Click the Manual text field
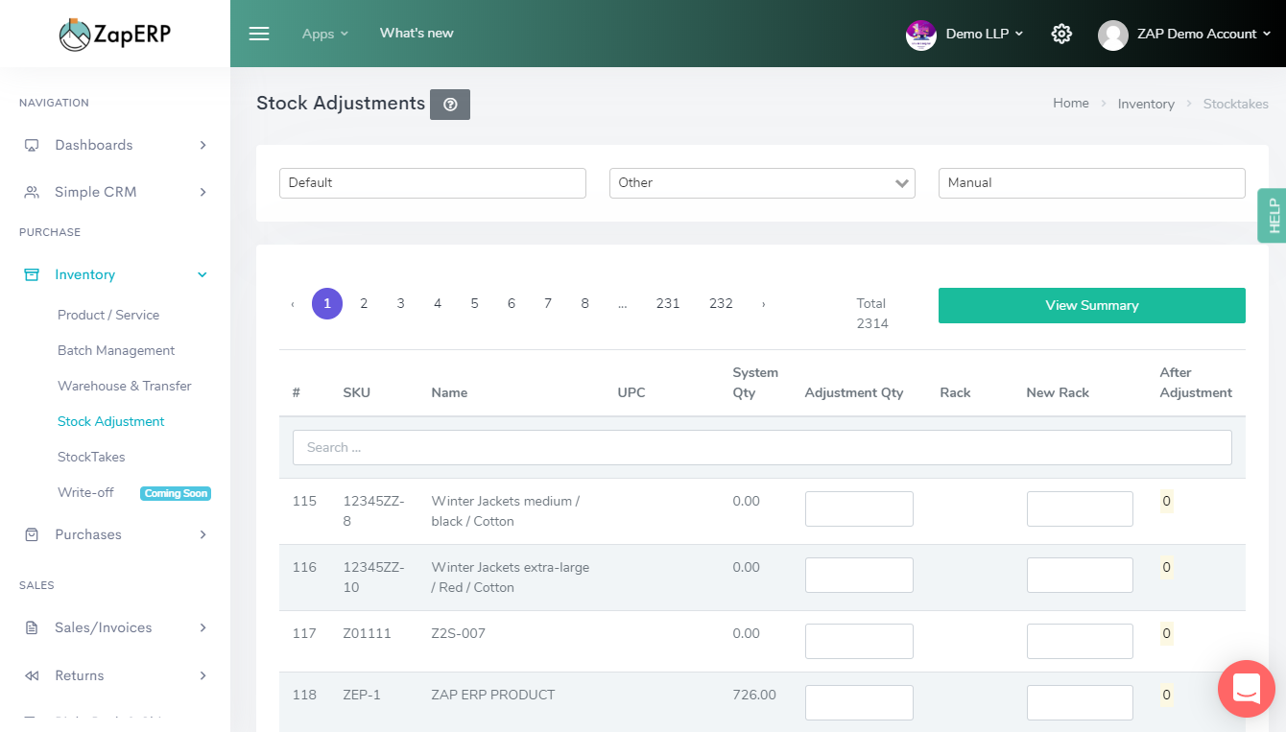This screenshot has height=732, width=1286. [1092, 183]
